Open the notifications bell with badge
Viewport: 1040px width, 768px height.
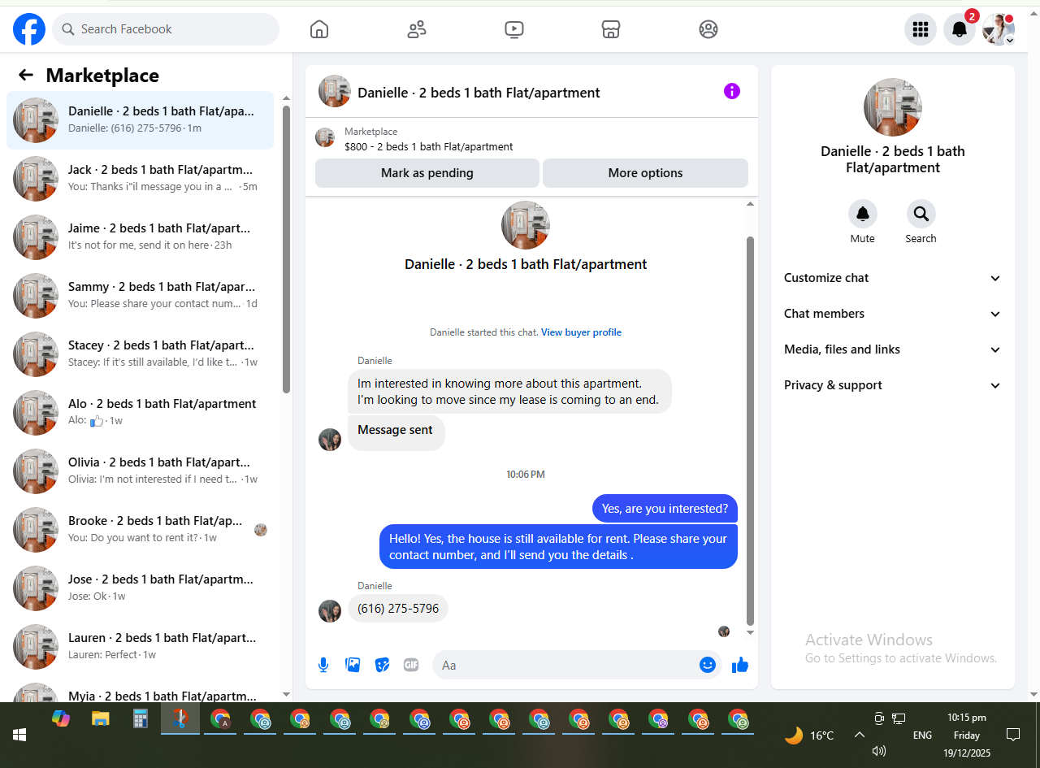[960, 29]
